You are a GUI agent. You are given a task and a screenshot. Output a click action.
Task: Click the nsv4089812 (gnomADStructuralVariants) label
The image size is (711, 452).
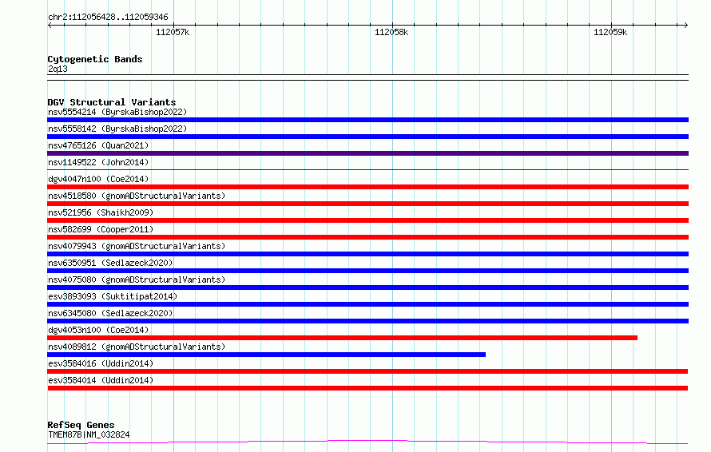pyautogui.click(x=137, y=347)
